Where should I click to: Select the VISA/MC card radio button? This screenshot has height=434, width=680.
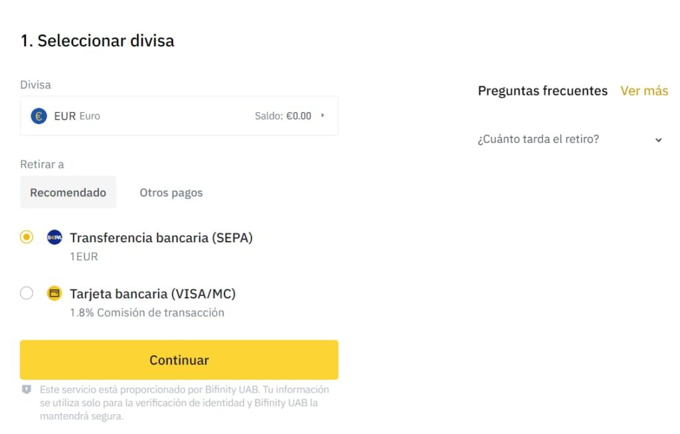27,293
